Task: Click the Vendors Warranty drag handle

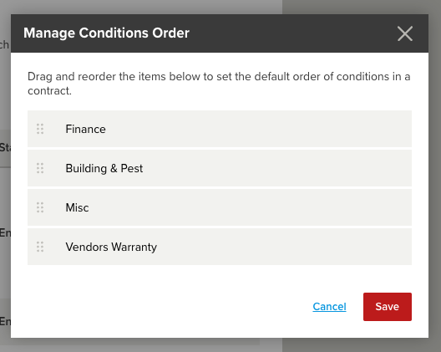Action: pyautogui.click(x=40, y=247)
